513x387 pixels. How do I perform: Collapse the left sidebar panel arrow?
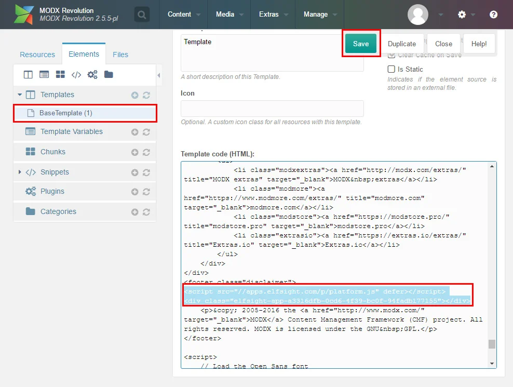(x=159, y=75)
